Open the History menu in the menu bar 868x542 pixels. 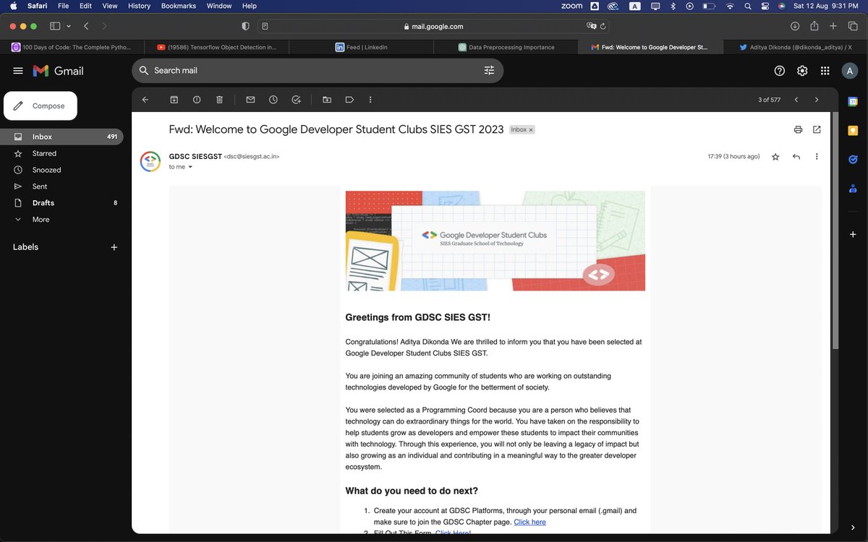139,6
